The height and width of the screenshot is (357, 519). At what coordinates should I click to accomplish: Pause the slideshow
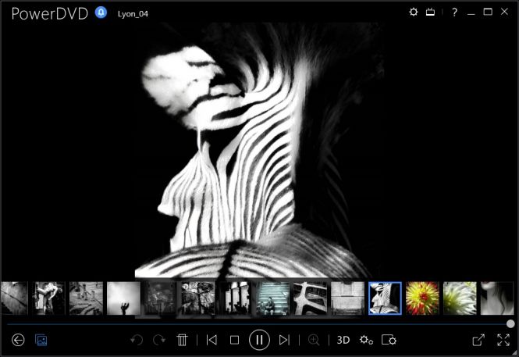coord(259,340)
